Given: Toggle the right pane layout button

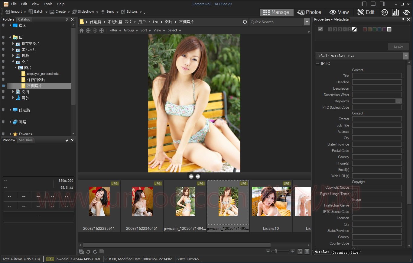Looking at the screenshot, I should [382, 4].
